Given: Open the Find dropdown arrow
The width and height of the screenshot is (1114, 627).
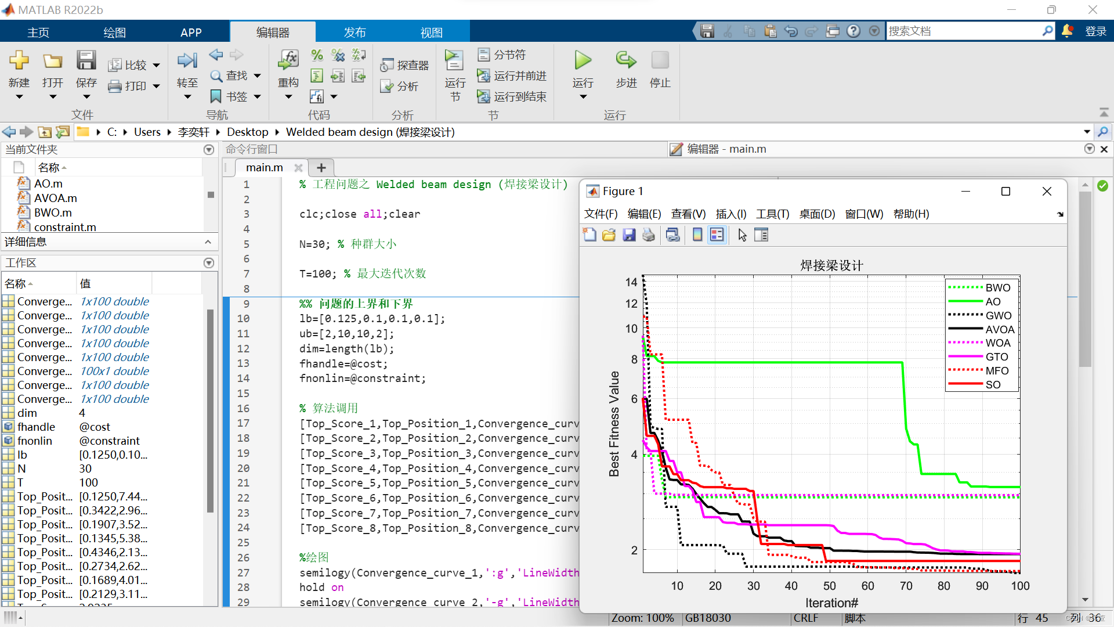Looking at the screenshot, I should (257, 76).
